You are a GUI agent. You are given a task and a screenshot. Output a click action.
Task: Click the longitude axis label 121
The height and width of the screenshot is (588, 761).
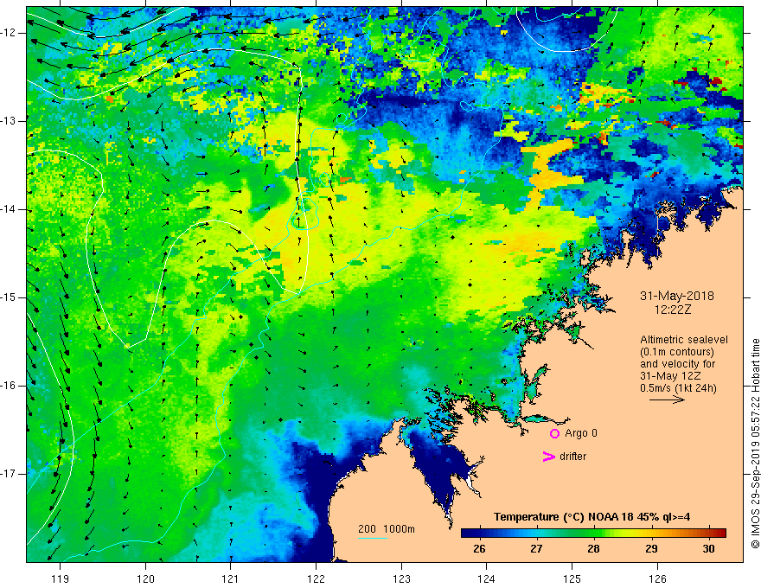[x=231, y=578]
